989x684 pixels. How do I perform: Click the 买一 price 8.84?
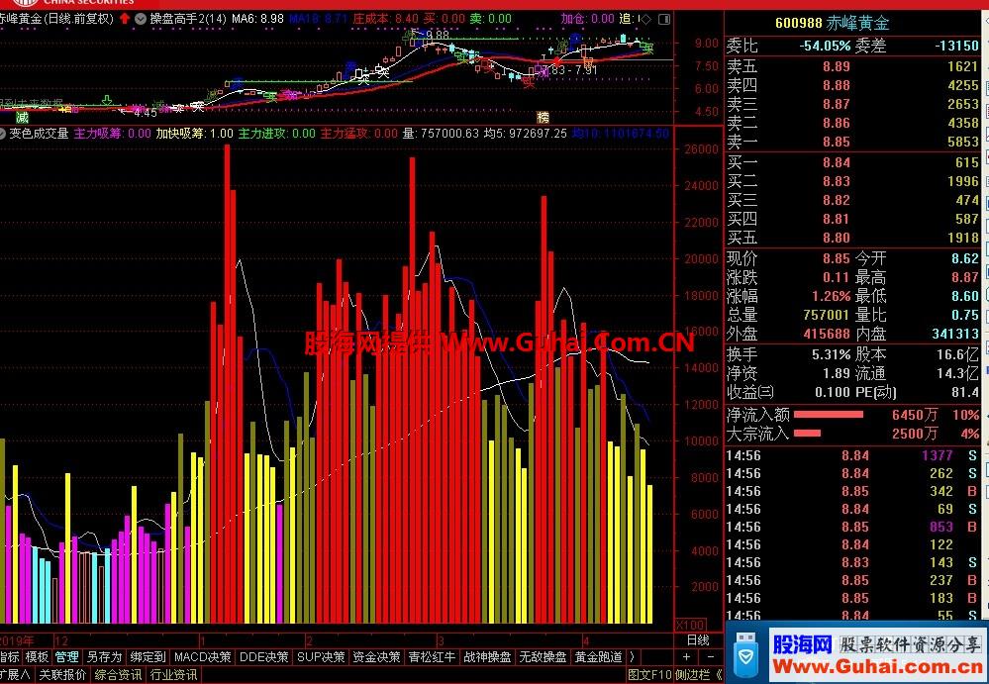pos(837,162)
